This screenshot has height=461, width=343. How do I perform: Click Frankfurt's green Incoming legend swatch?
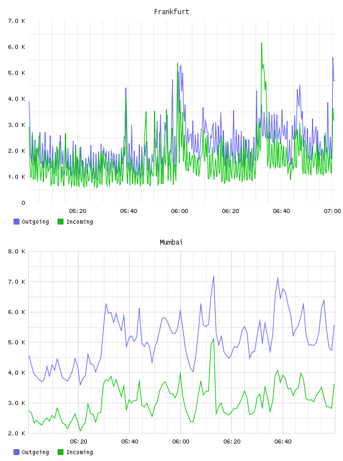click(60, 221)
